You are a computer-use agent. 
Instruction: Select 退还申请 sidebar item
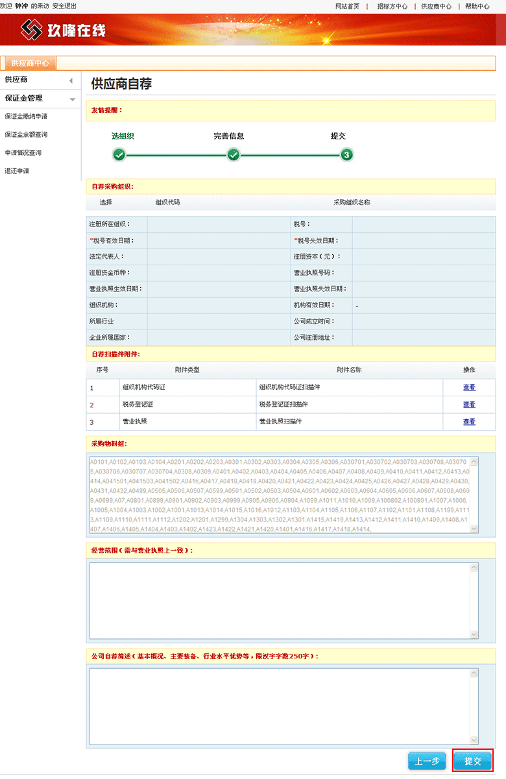17,171
